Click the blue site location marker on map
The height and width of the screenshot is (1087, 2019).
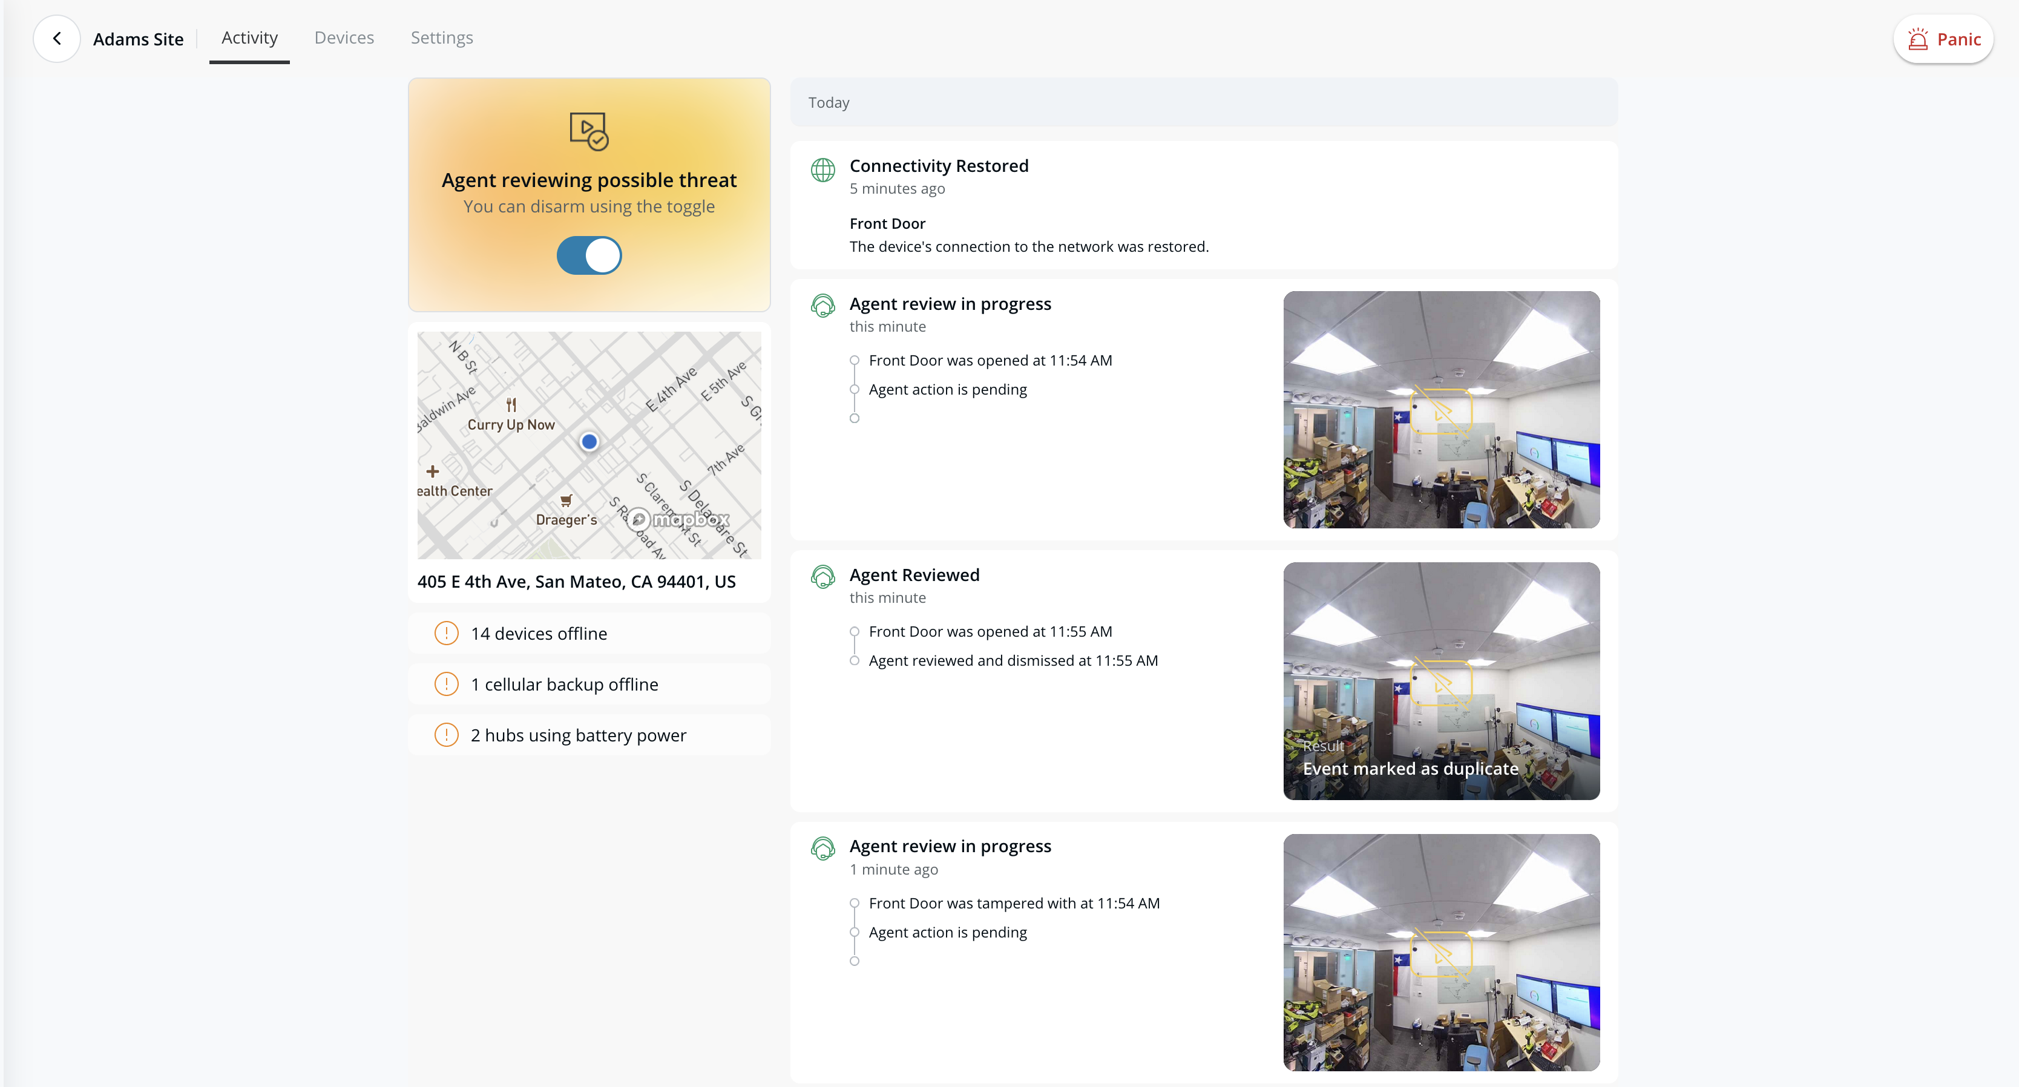pos(589,442)
